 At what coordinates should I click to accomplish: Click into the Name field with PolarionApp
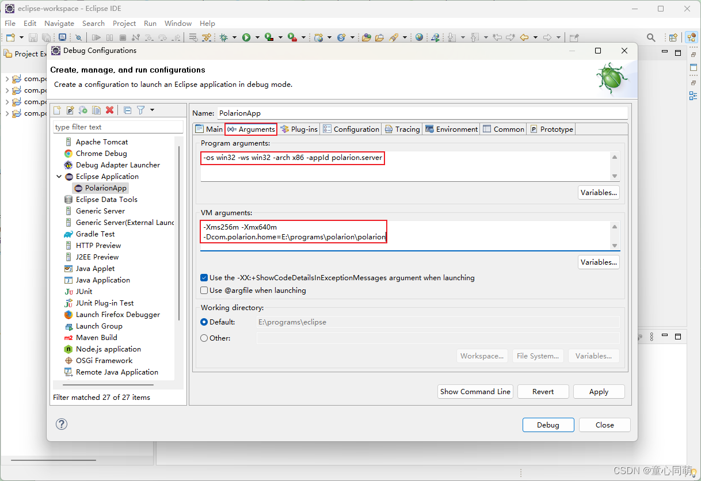click(422, 113)
